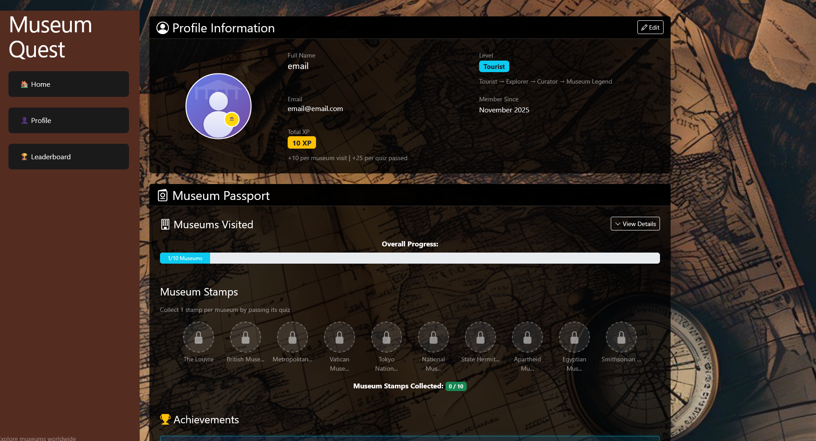Click the Overall Progress label
The height and width of the screenshot is (441, 816).
410,244
